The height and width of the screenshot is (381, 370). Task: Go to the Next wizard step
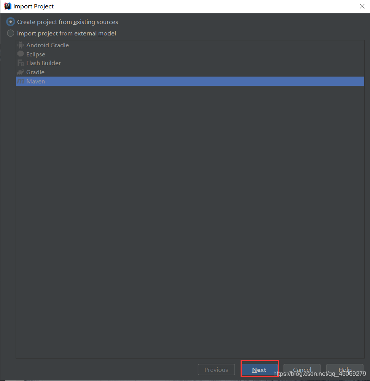259,370
